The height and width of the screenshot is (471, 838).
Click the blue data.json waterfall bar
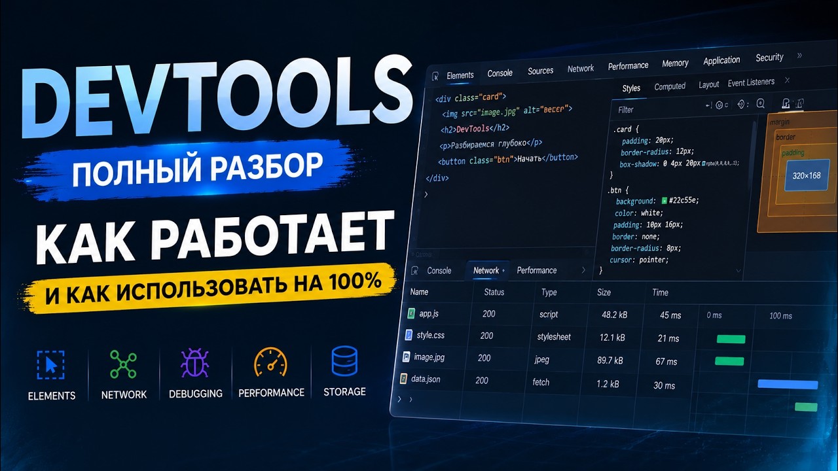pyautogui.click(x=788, y=384)
